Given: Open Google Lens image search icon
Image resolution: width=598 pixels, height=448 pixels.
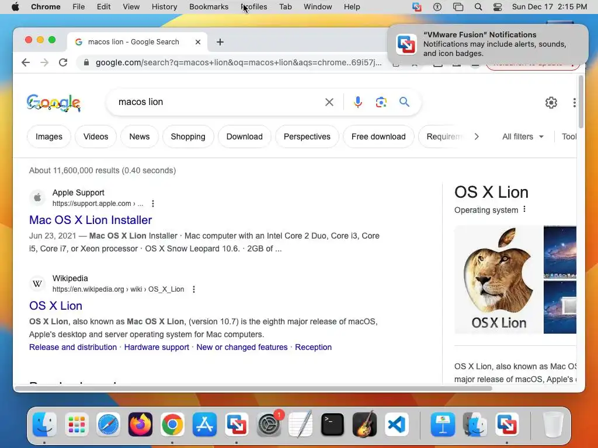Looking at the screenshot, I should coord(381,102).
